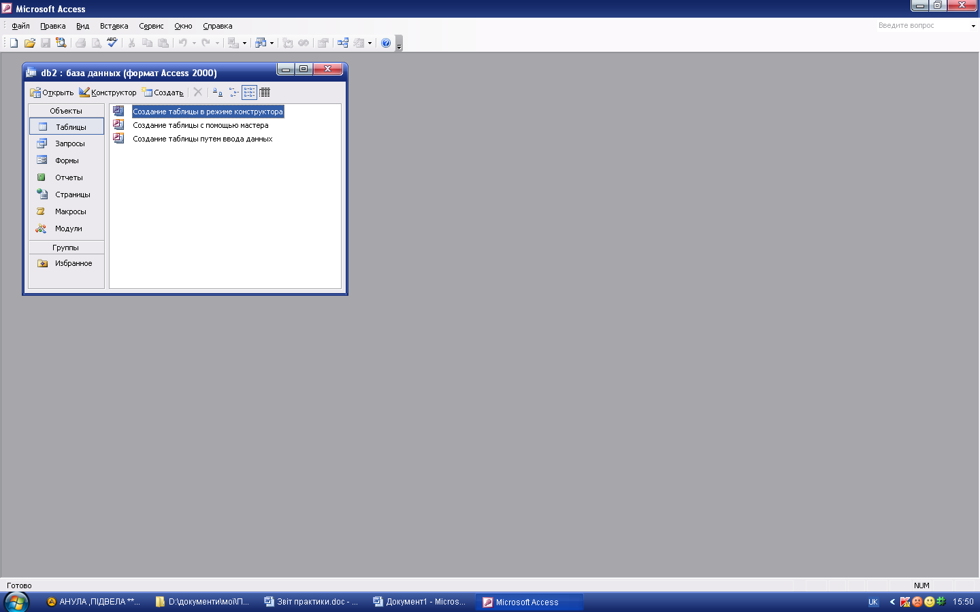Image resolution: width=980 pixels, height=612 pixels.
Task: Click the Объекты header bar
Action: 66,111
